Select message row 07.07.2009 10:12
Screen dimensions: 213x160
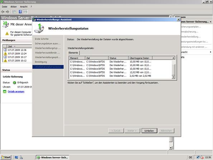17,61
